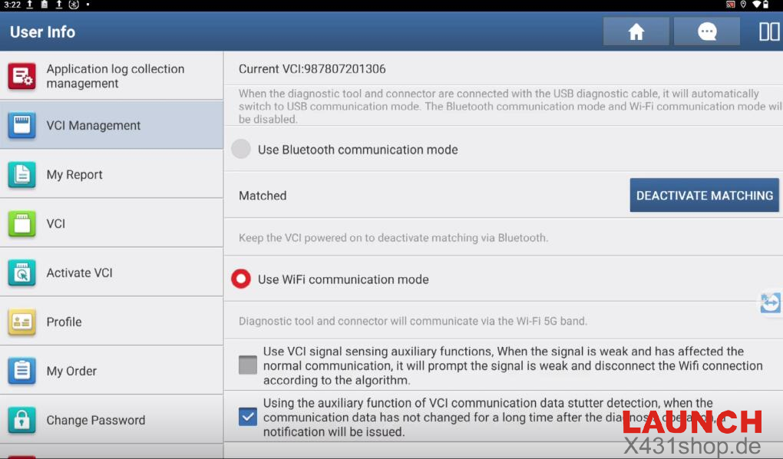Open the floating TeamViewer remote icon
The width and height of the screenshot is (783, 459).
(x=770, y=302)
